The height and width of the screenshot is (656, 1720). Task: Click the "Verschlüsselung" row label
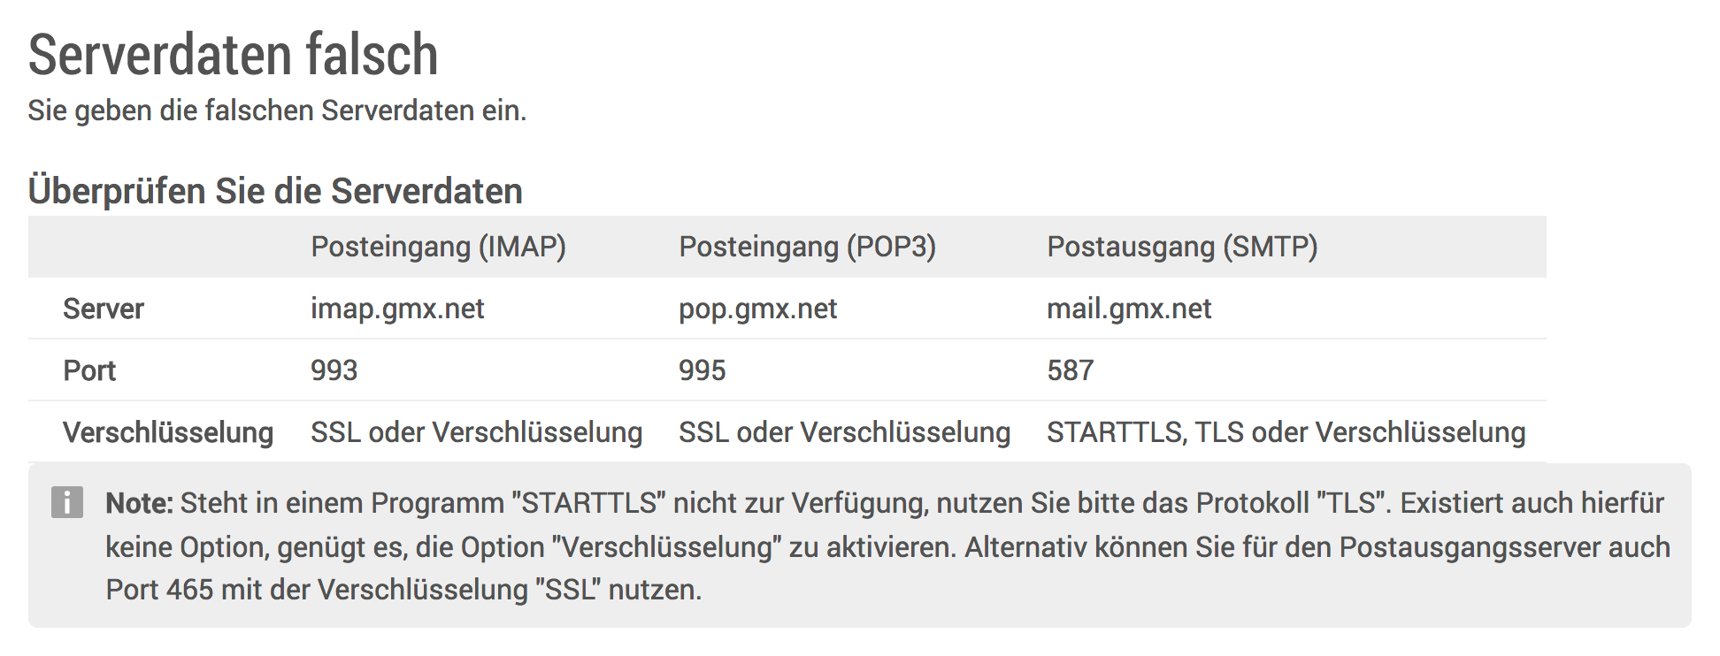click(168, 432)
